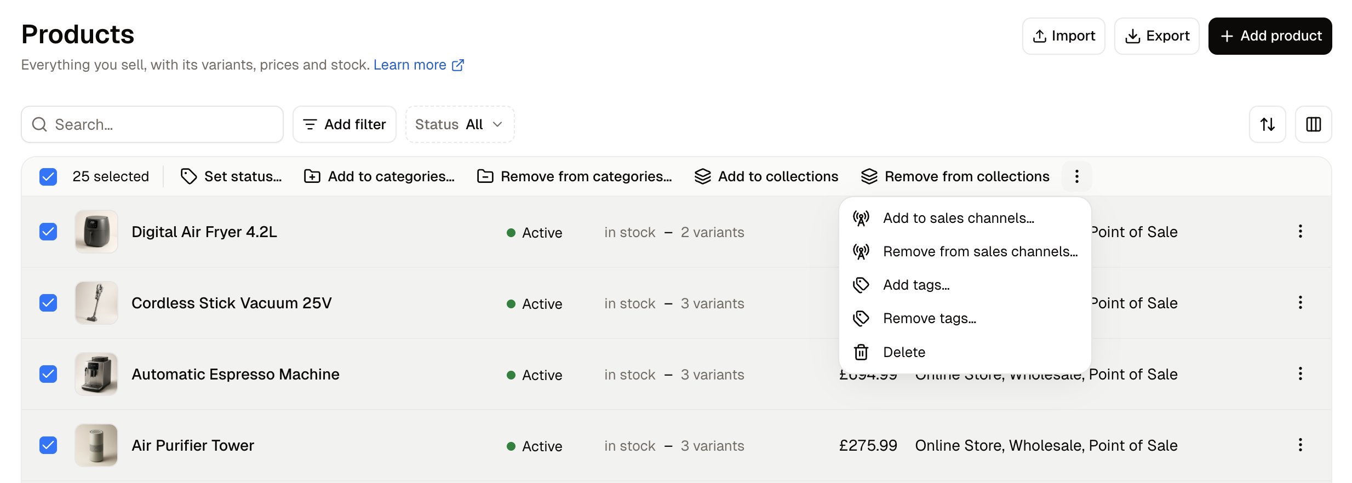Screen dimensions: 1352x483
Task: Deselect the Automatic Espresso Machine checkbox
Action: 48,374
